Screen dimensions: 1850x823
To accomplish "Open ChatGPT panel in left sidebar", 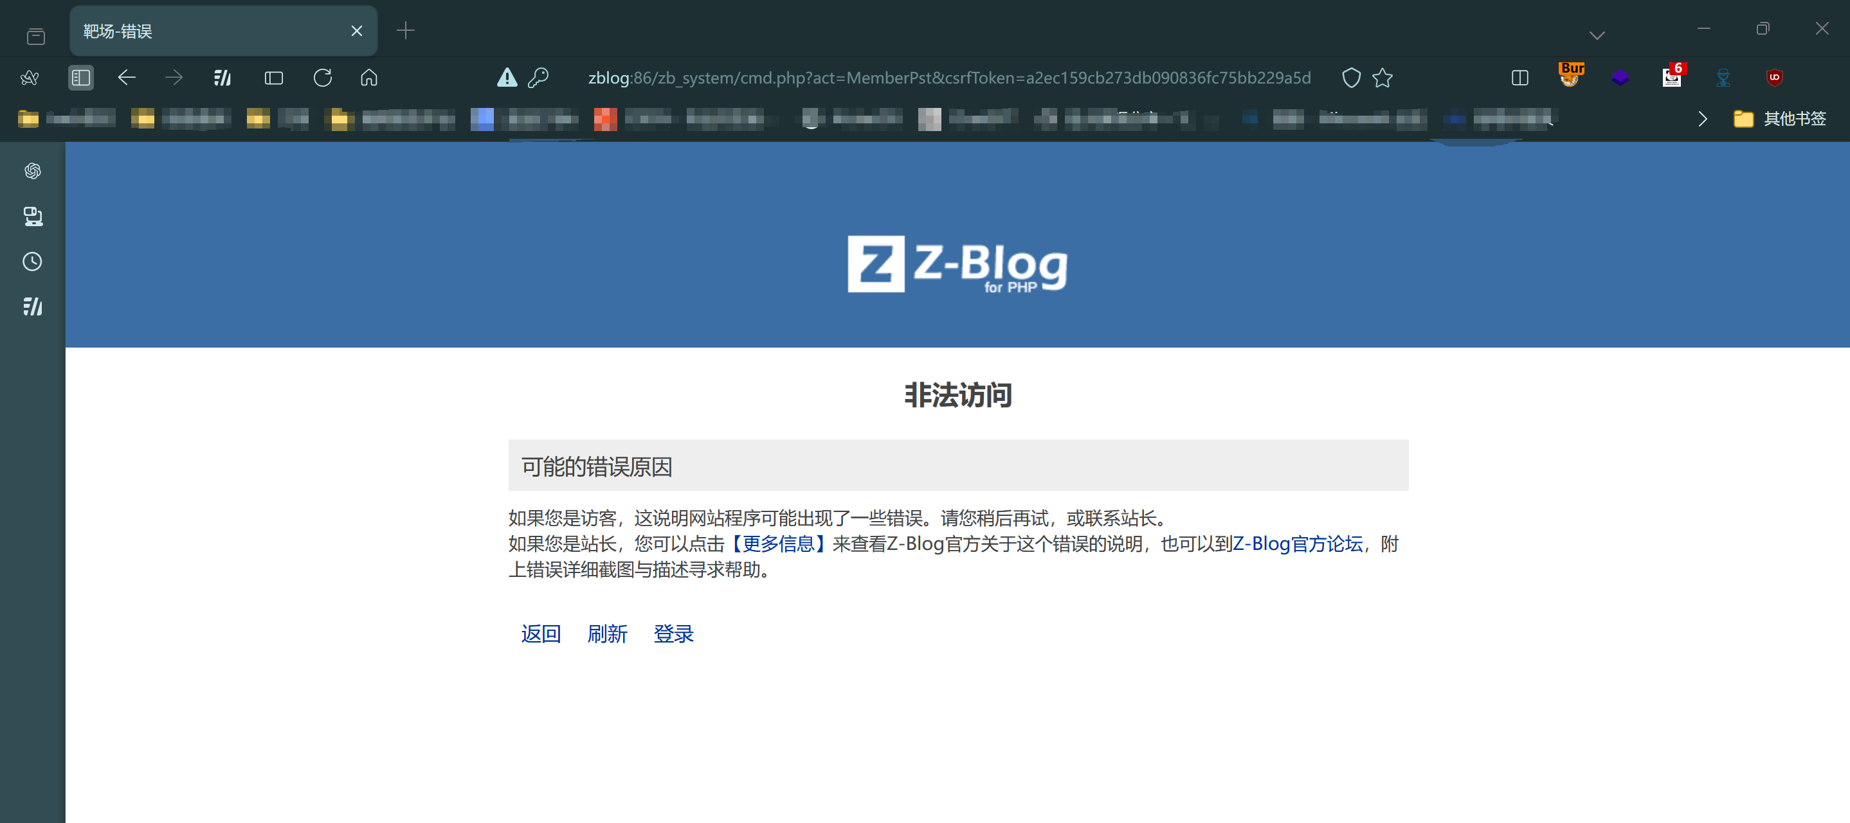I will click(32, 171).
